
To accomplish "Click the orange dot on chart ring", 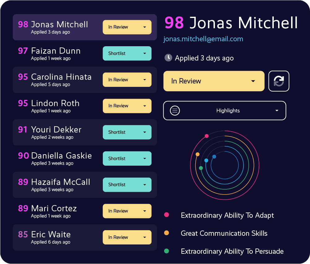I will (198, 154).
